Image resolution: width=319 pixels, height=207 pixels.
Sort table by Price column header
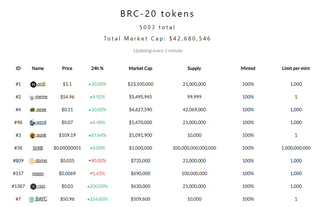(67, 68)
